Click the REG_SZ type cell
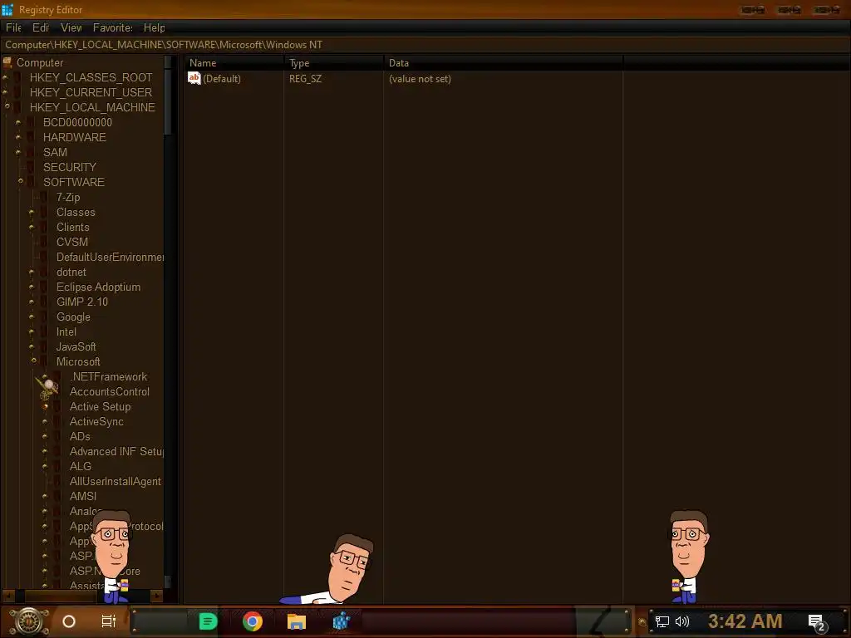Image resolution: width=851 pixels, height=638 pixels. (305, 79)
